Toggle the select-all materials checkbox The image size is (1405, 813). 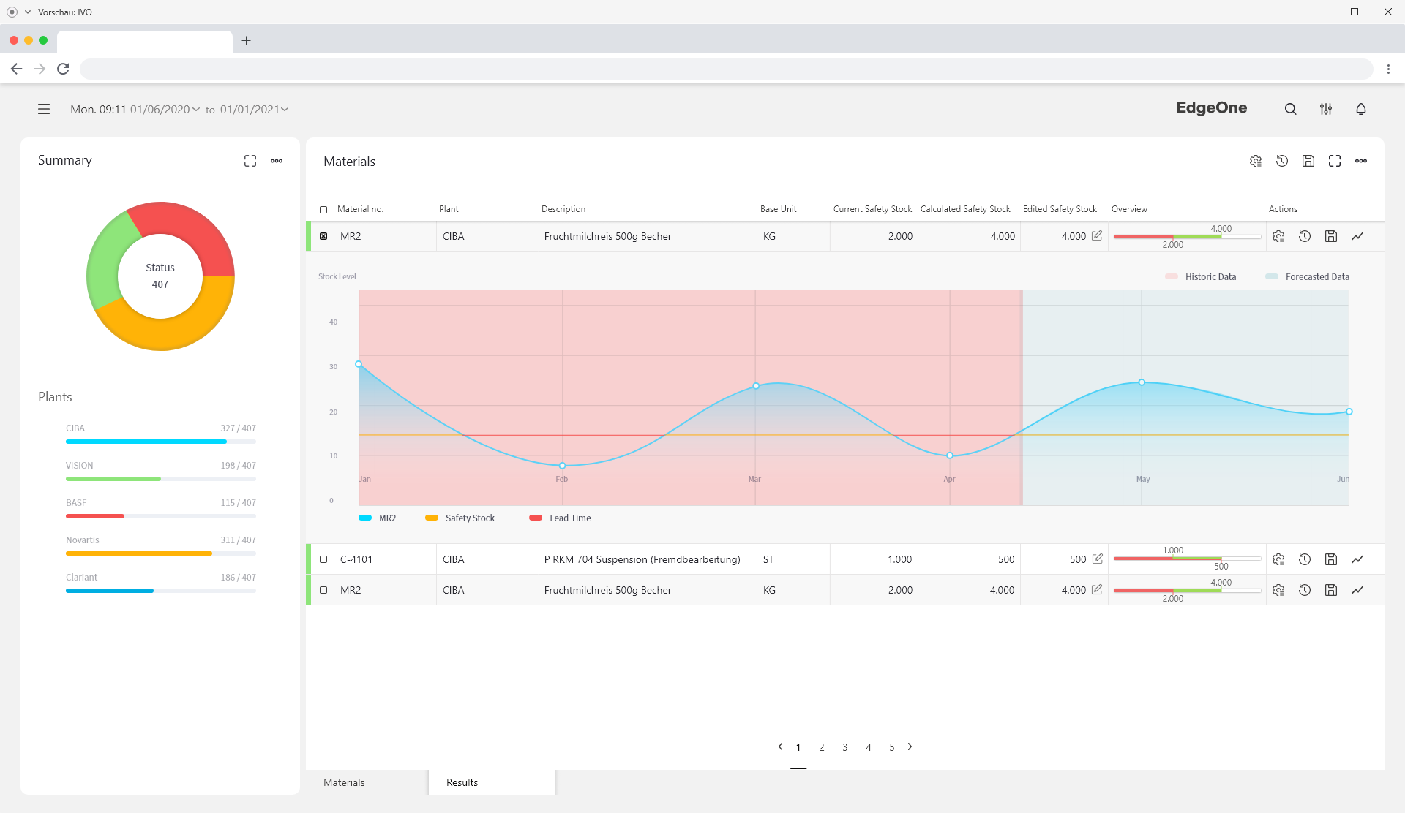click(x=323, y=210)
